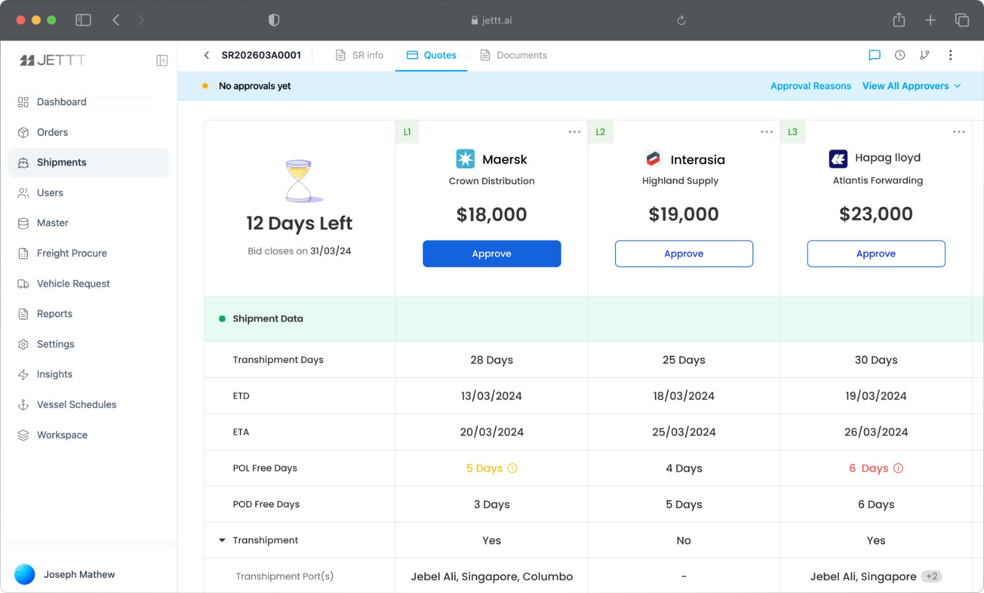
Task: Click the JETTT logo
Action: click(53, 60)
